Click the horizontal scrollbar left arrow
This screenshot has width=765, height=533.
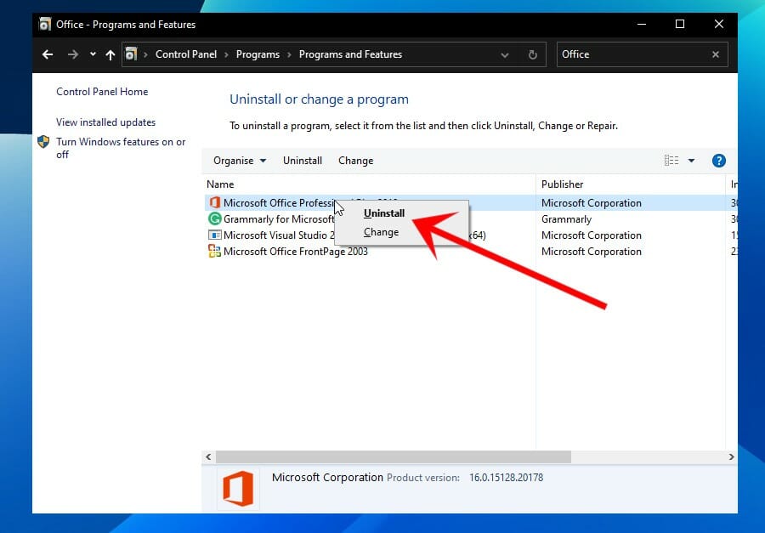(208, 456)
